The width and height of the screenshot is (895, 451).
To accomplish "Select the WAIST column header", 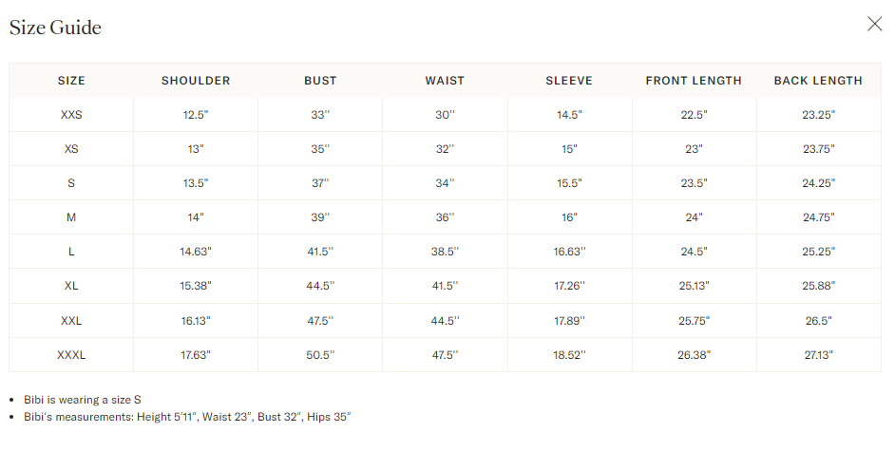I will (445, 81).
